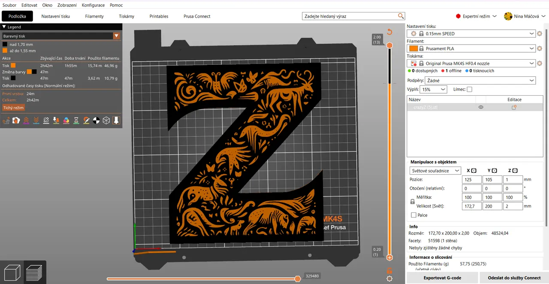Check the Palce checkbox for inches
549x284 pixels.
point(413,215)
